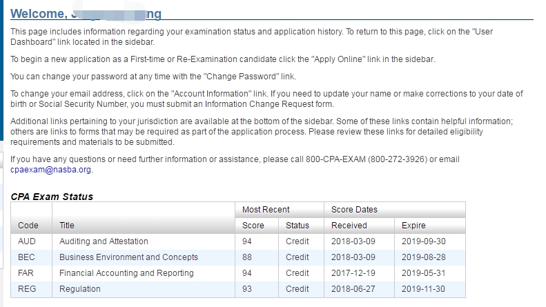
Task: Select the AUD code cell
Action: click(28, 241)
